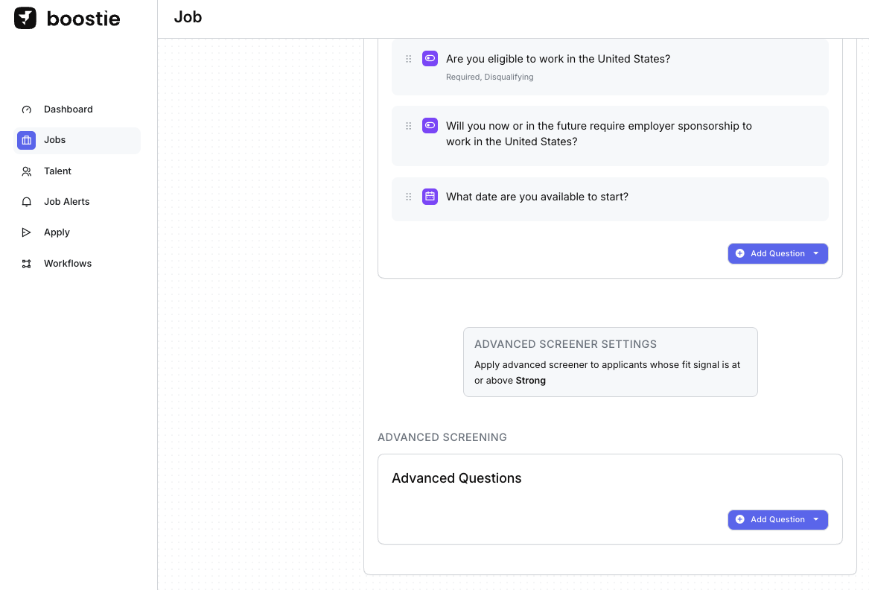Click toggle-type icon on employer sponsorship question
This screenshot has width=869, height=590.
point(430,126)
